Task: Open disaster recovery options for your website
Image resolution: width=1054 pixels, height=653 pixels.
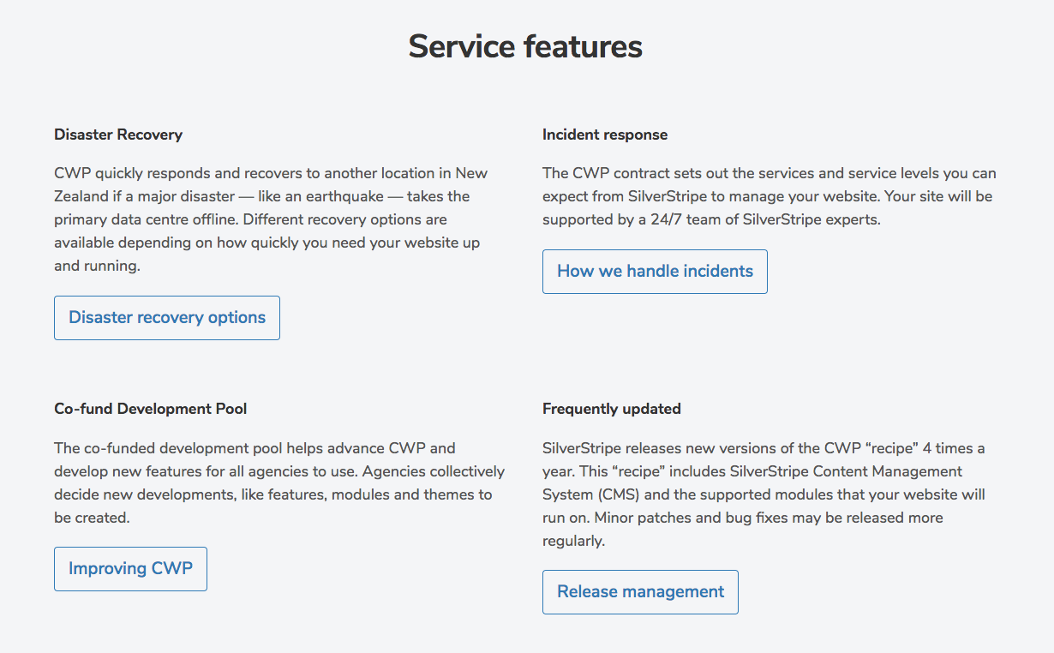Action: 166,317
